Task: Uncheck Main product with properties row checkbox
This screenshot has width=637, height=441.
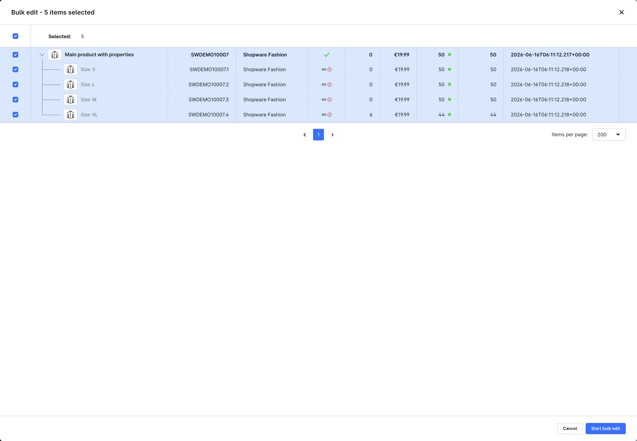Action: 15,55
